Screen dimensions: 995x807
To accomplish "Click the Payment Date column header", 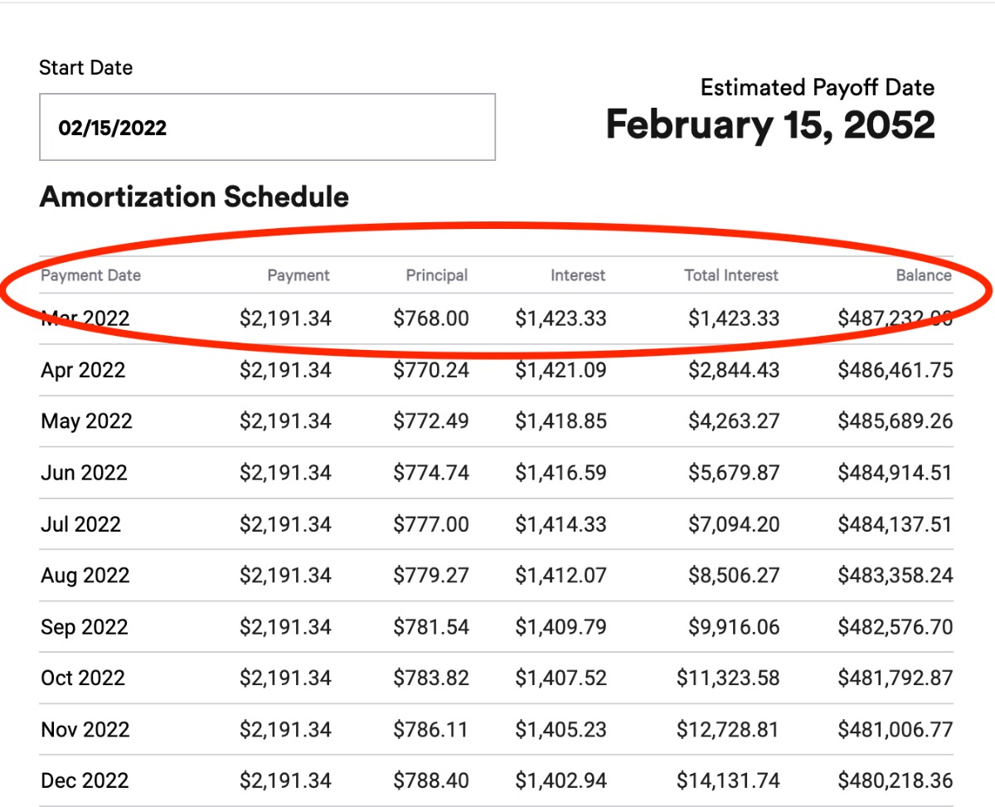I will coord(91,275).
